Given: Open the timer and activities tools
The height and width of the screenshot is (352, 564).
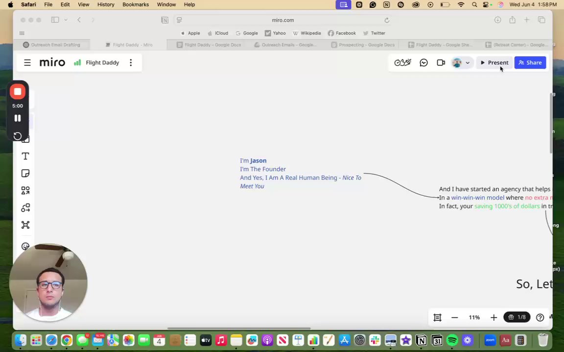Looking at the screenshot, I should tap(402, 63).
